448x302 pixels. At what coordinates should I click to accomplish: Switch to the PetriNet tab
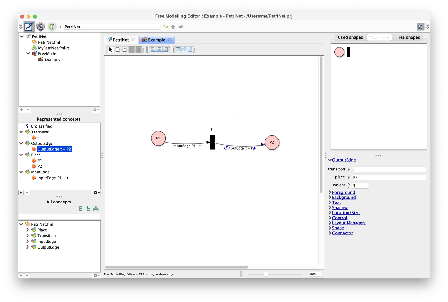[x=121, y=40]
